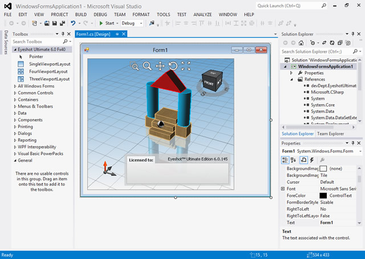
Task: Expand the Font property
Action: (x=283, y=188)
